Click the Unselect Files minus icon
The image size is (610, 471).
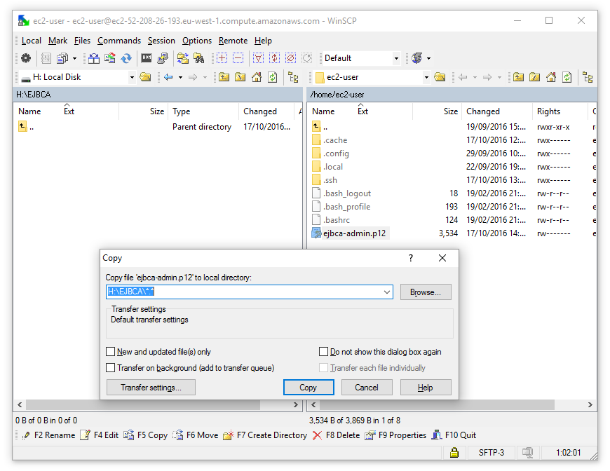coord(238,58)
